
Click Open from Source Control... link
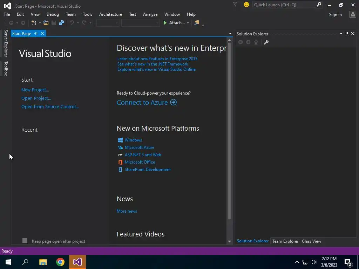50,106
